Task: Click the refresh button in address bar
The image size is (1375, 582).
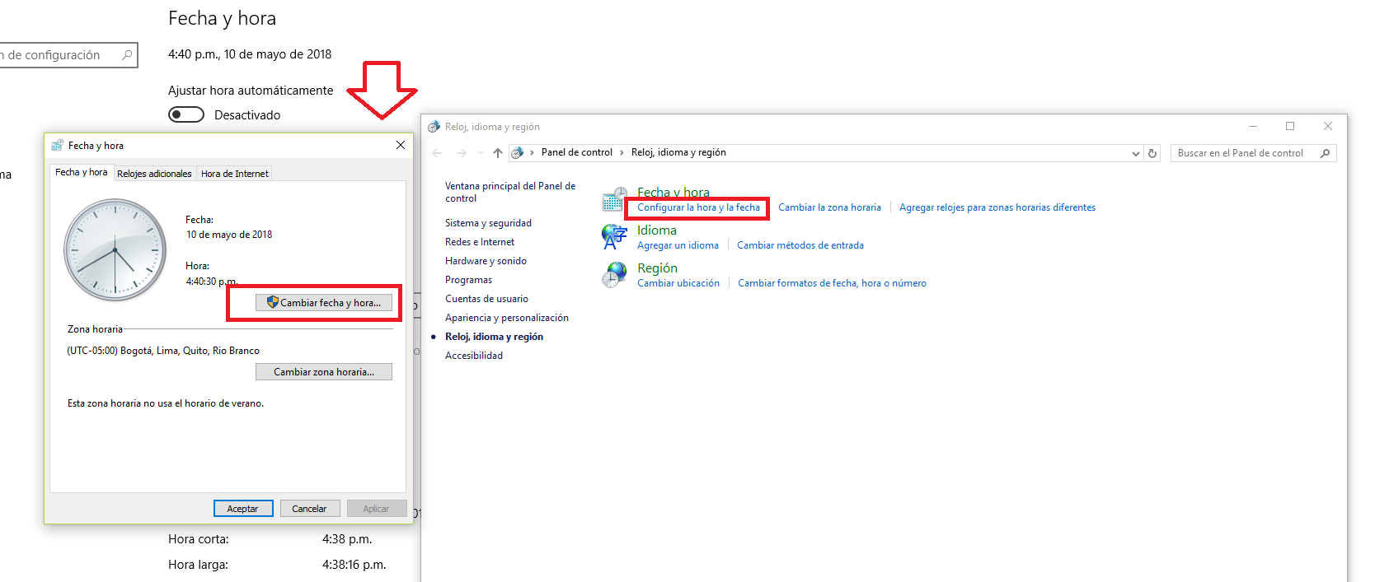Action: coord(1152,153)
